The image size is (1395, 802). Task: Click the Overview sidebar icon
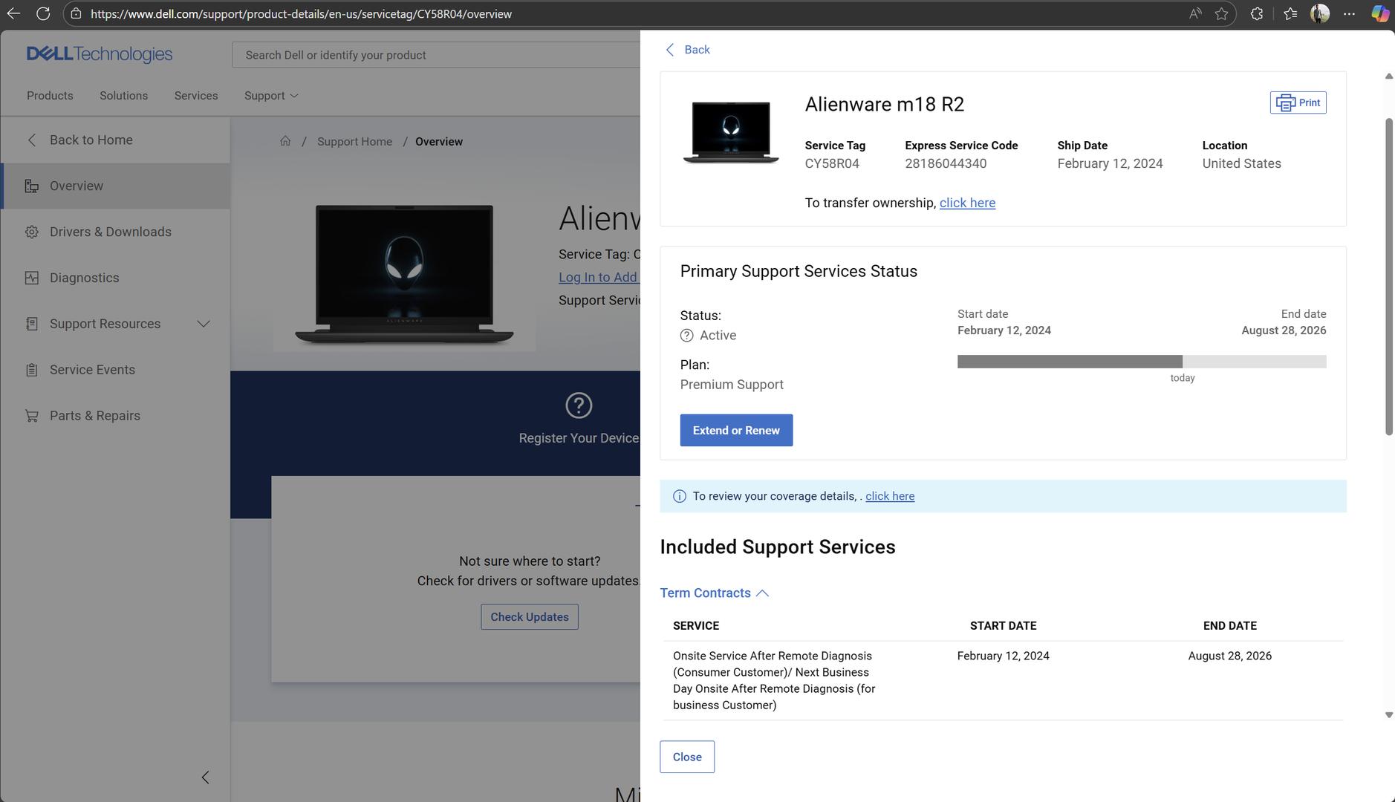tap(31, 186)
